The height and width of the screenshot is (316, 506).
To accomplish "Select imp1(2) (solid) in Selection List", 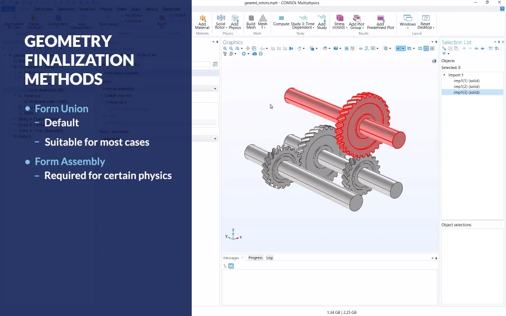I will 466,86.
